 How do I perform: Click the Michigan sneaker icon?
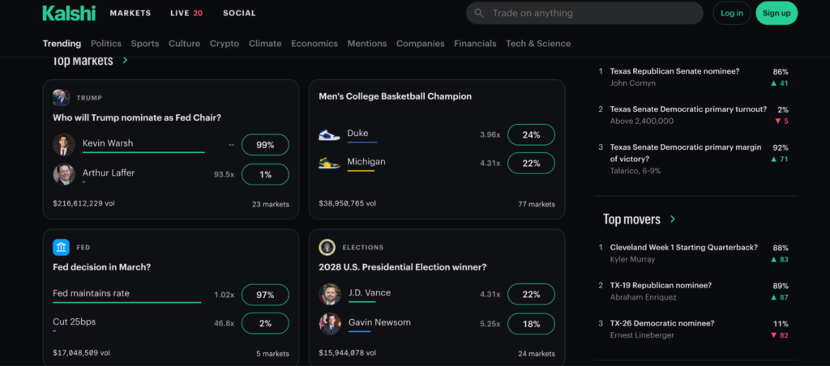[329, 164]
